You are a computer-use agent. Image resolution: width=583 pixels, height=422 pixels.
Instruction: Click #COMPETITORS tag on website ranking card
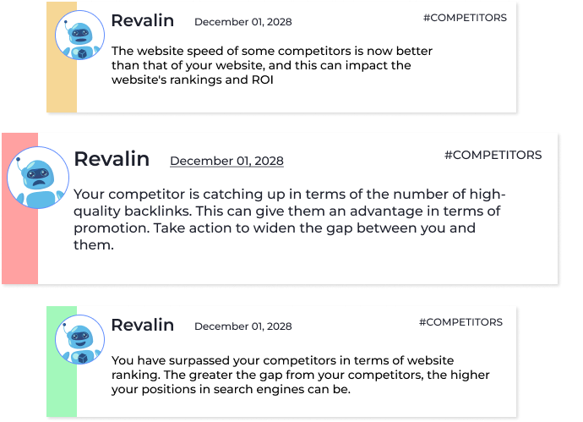pos(461,322)
